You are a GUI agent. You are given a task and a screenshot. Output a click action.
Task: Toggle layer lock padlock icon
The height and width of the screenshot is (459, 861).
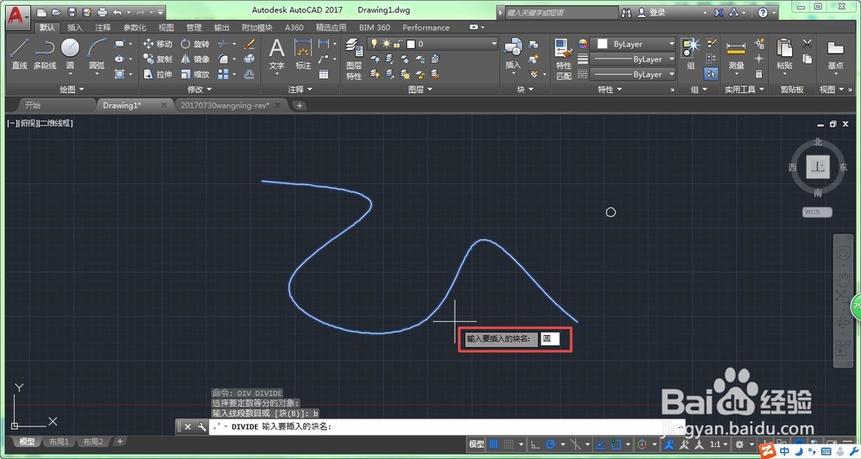tap(398, 43)
